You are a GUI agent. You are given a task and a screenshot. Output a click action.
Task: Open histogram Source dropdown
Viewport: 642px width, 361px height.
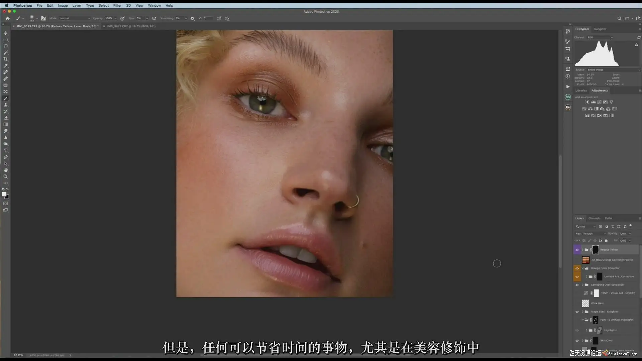click(614, 70)
